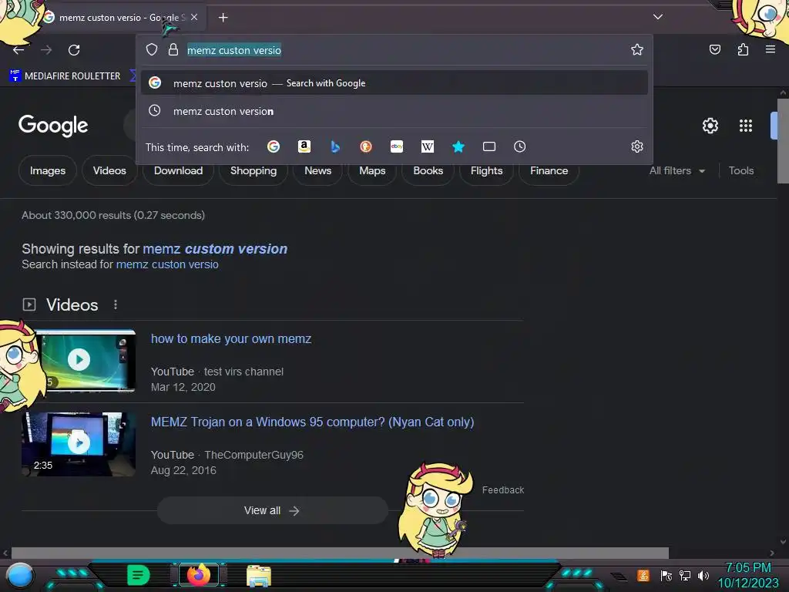
Task: Open MEDIAFIRE ROULETTER bookmark
Action: click(x=65, y=76)
